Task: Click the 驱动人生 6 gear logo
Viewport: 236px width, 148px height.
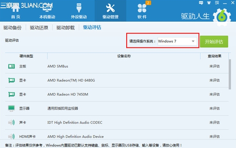Action: point(222,17)
